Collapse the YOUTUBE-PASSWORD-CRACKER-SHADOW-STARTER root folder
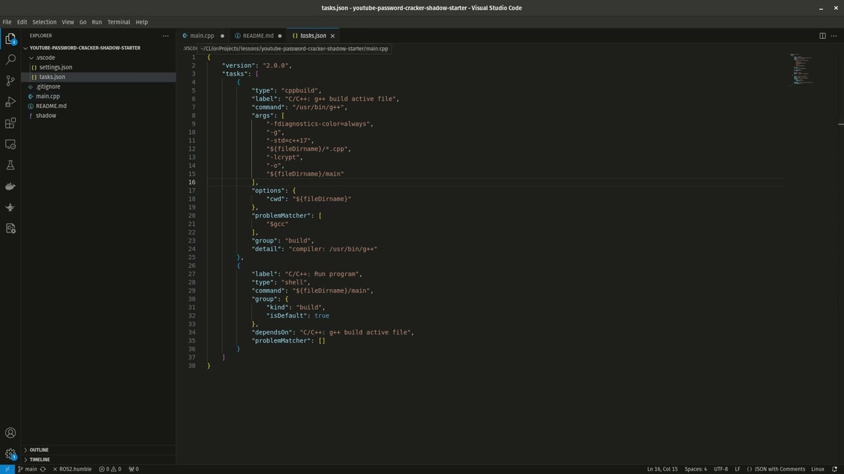The height and width of the screenshot is (474, 844). [85, 48]
